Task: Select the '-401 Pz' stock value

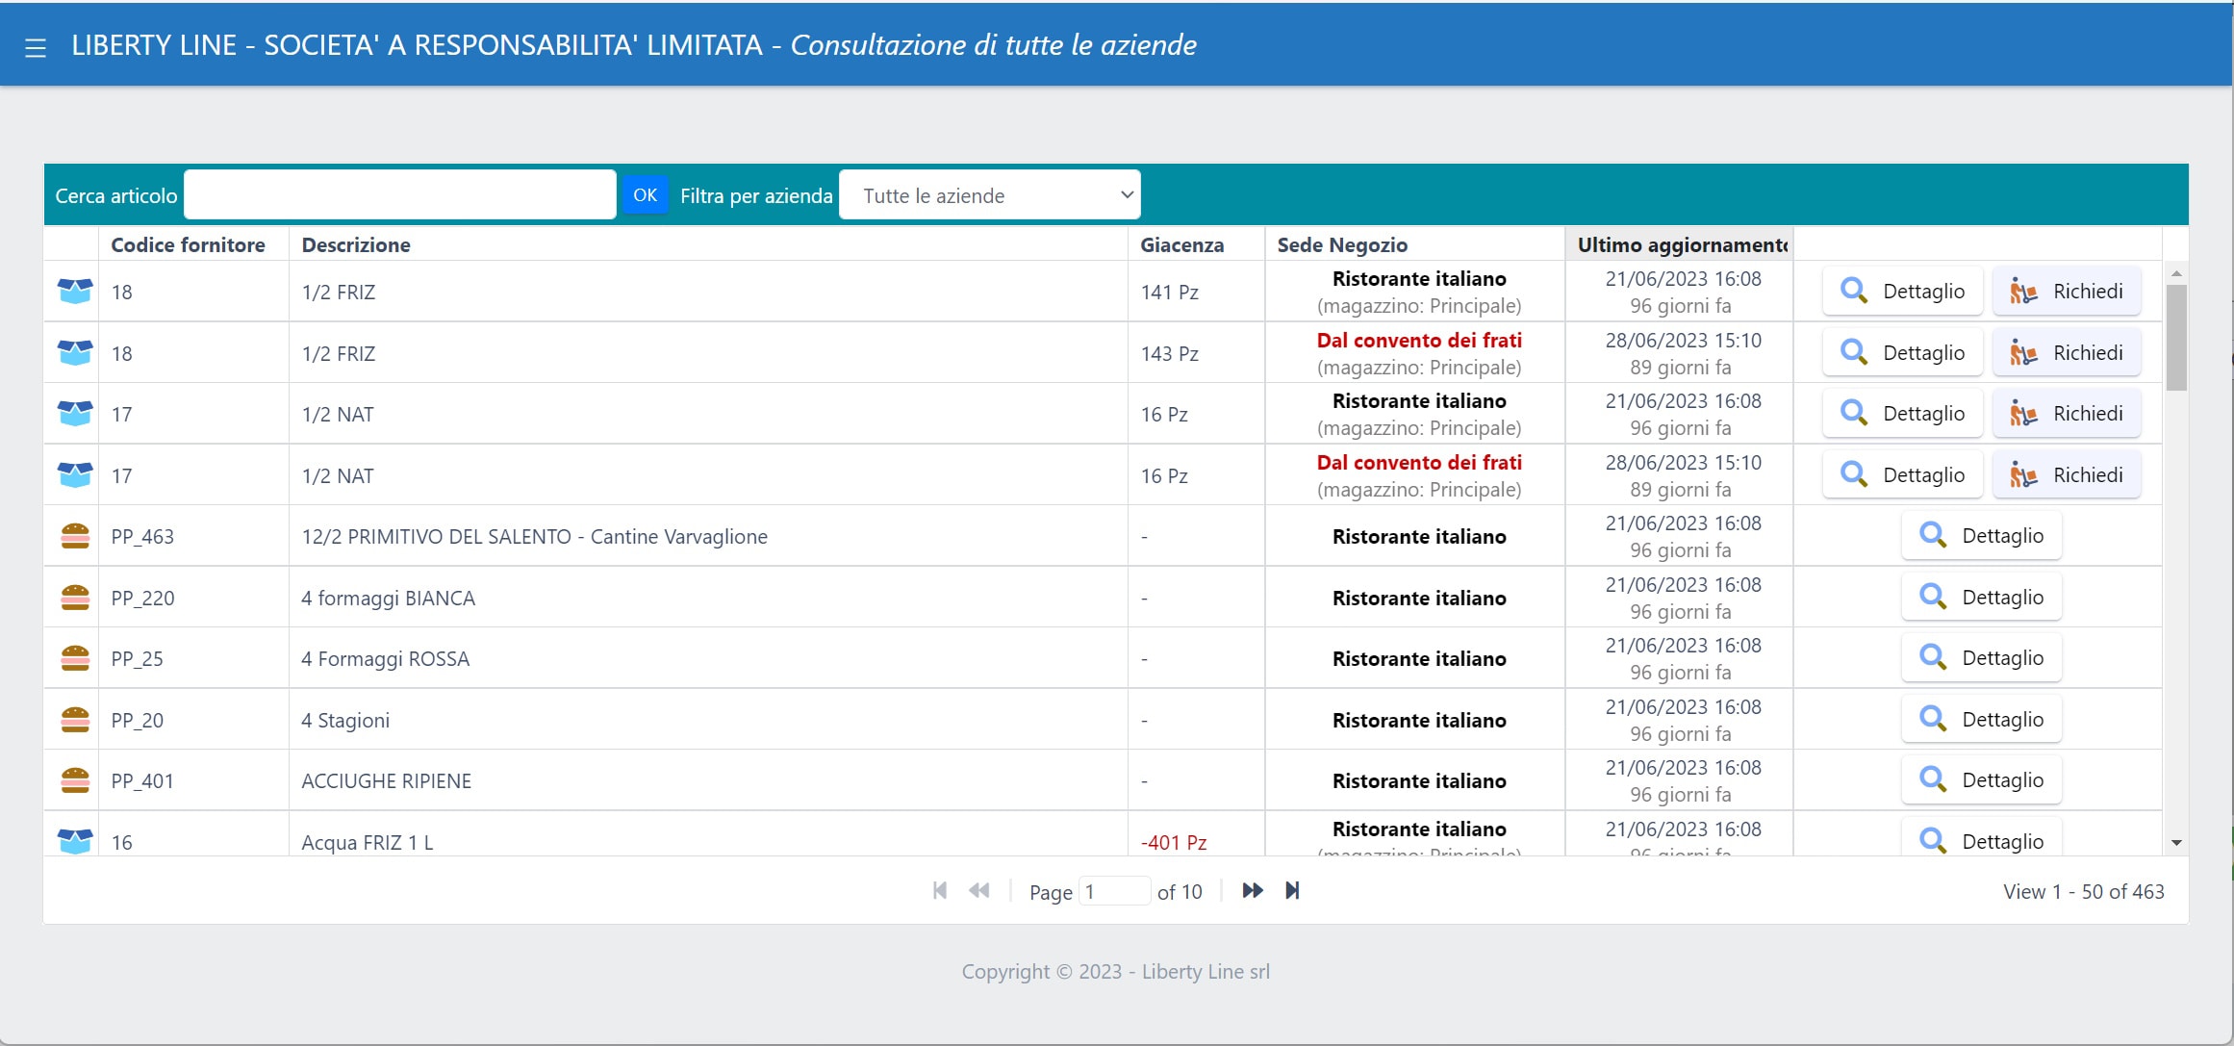Action: click(x=1174, y=842)
